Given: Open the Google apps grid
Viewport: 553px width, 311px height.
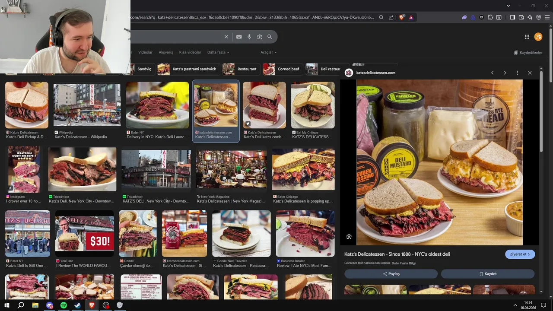Looking at the screenshot, I should click(527, 37).
